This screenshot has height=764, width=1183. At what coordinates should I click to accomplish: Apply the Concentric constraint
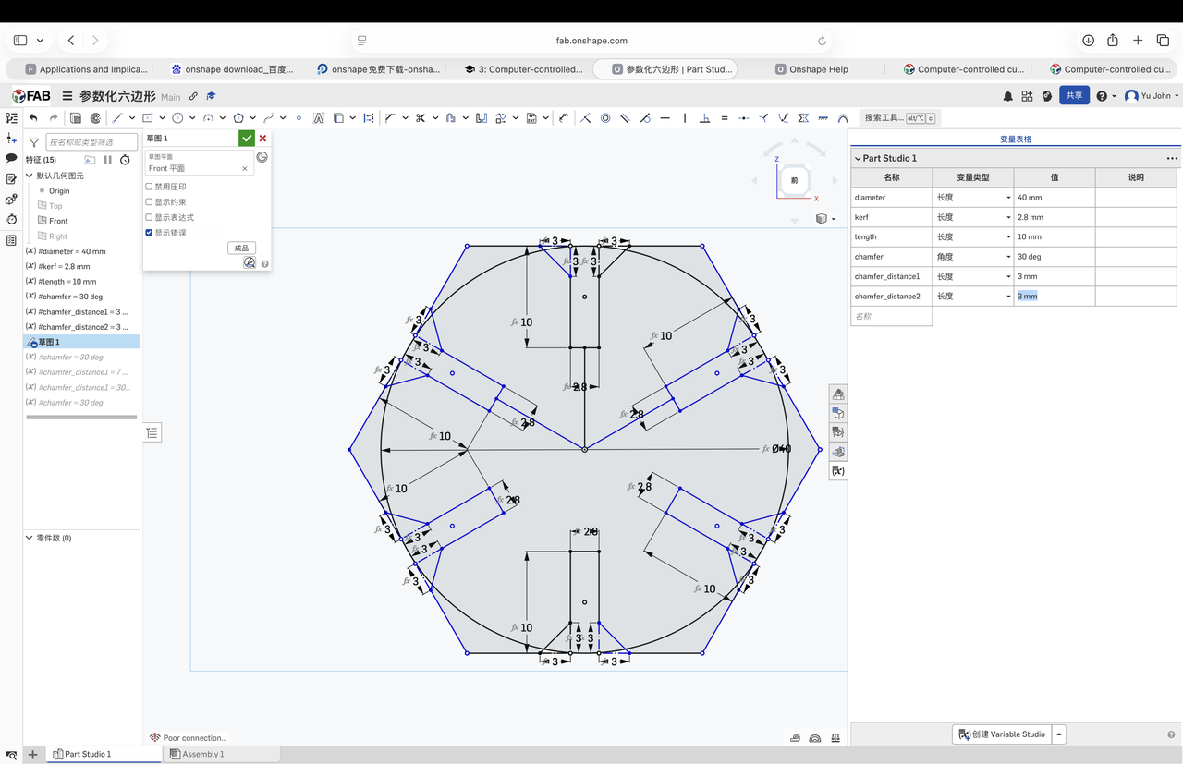click(605, 118)
